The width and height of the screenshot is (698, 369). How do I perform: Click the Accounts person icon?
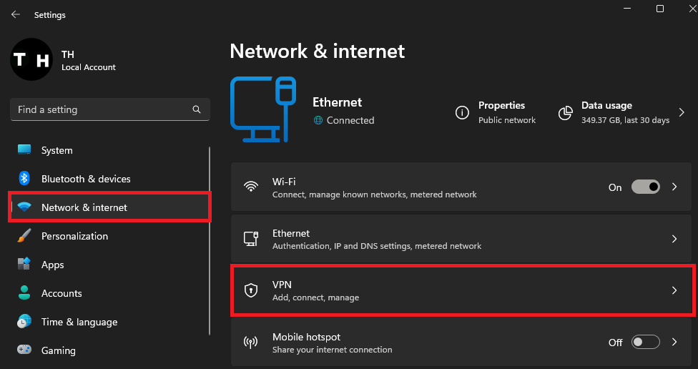pyautogui.click(x=24, y=293)
